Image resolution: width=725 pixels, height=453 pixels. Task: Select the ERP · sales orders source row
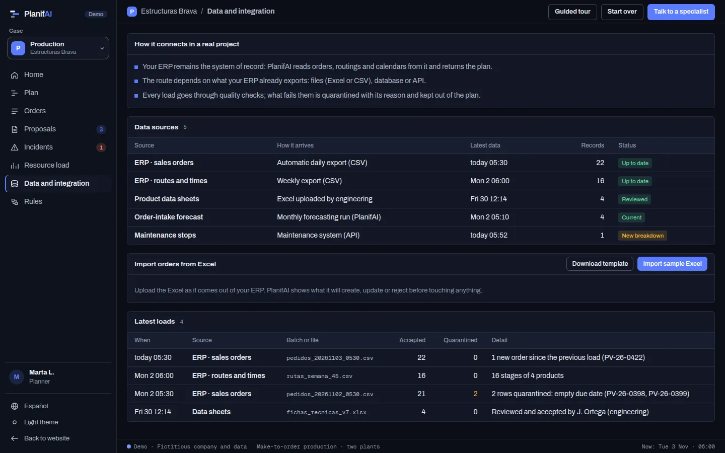[x=420, y=163]
